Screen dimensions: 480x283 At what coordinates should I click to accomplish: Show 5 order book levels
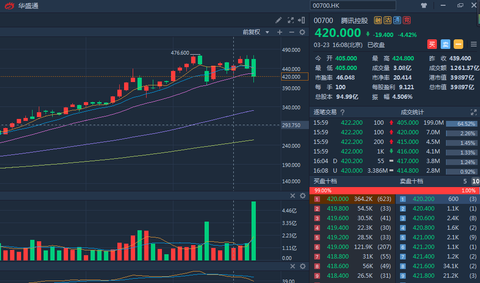pos(465,181)
